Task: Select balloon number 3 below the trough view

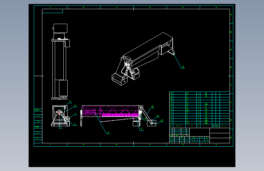Action: 108,132
